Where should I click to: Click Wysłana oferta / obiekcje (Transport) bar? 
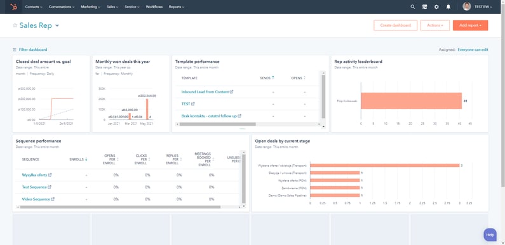click(x=385, y=166)
